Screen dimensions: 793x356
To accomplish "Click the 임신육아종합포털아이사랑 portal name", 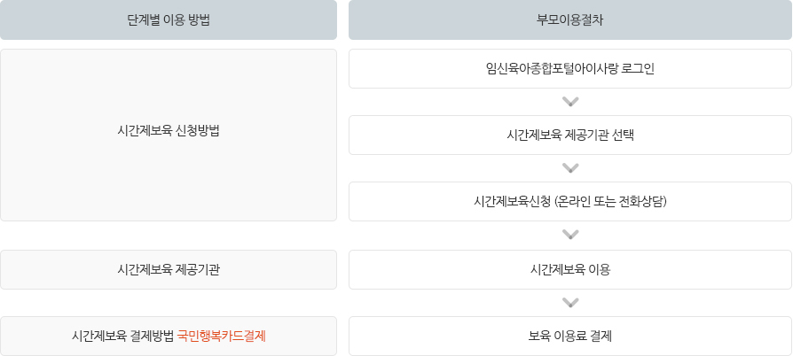I will pyautogui.click(x=554, y=69).
